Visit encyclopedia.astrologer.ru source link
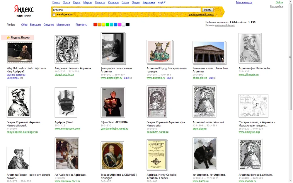This screenshot has height=183, width=293. pos(22,132)
